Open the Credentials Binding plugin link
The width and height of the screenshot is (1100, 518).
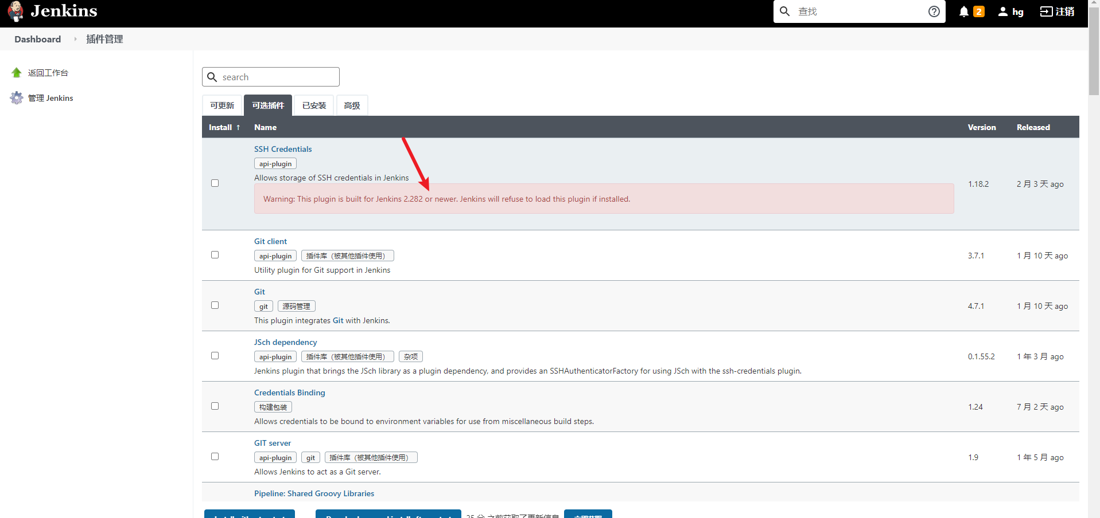[289, 393]
